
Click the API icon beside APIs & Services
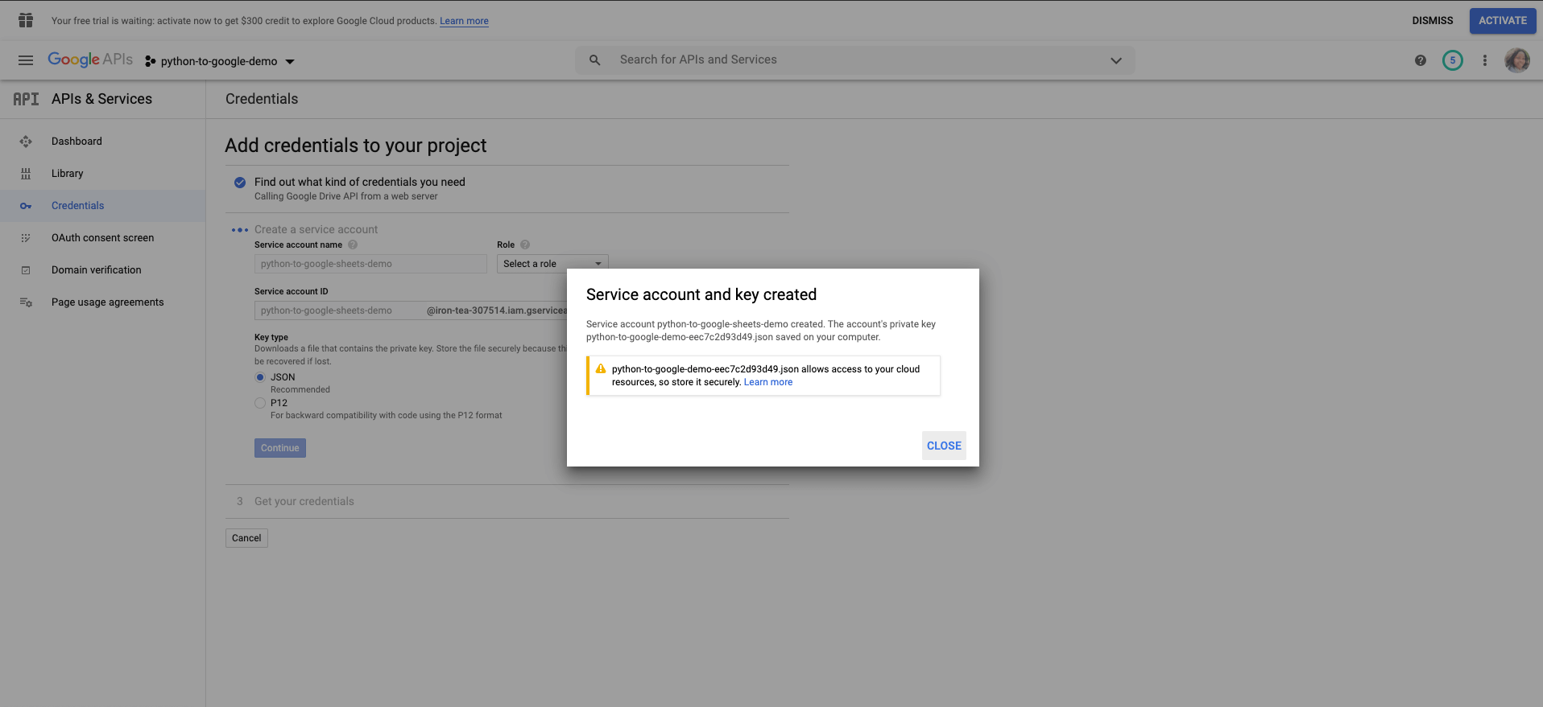tap(26, 99)
